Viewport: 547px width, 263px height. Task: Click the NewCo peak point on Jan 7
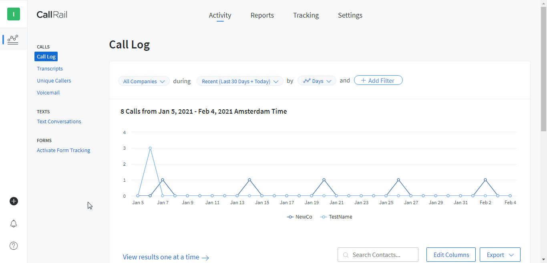pos(163,180)
